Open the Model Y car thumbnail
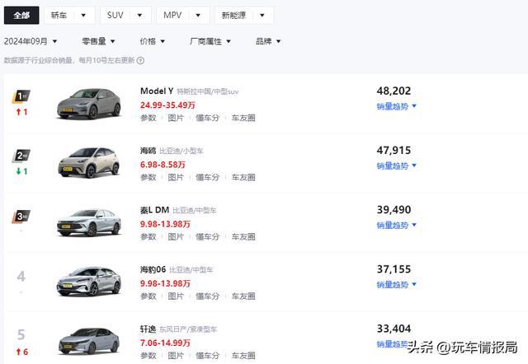Screen dimensions: 528x364 click(88, 104)
